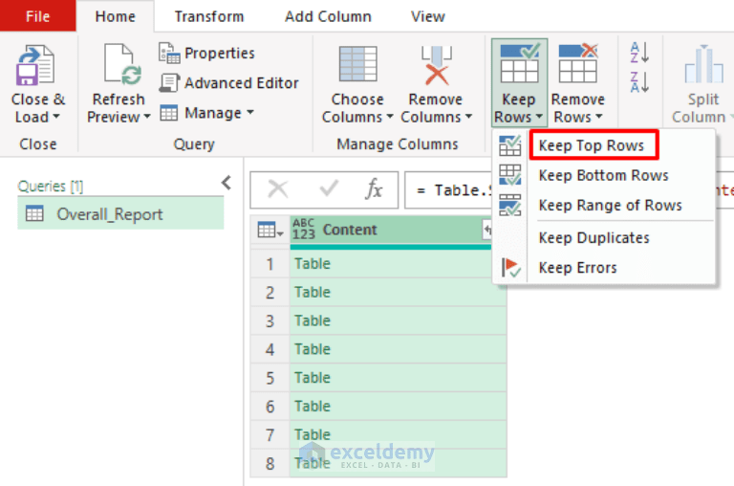Click the Choose Columns icon
734x486 pixels.
pyautogui.click(x=358, y=64)
